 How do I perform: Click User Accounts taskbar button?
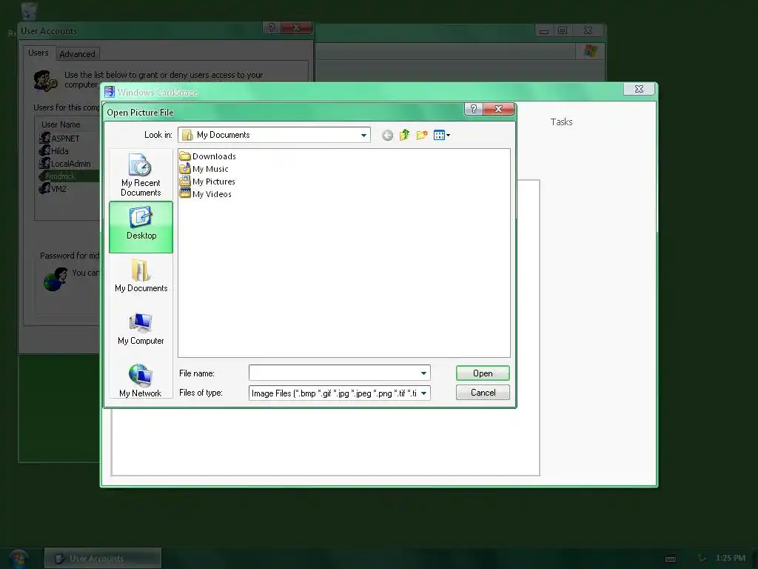point(103,559)
